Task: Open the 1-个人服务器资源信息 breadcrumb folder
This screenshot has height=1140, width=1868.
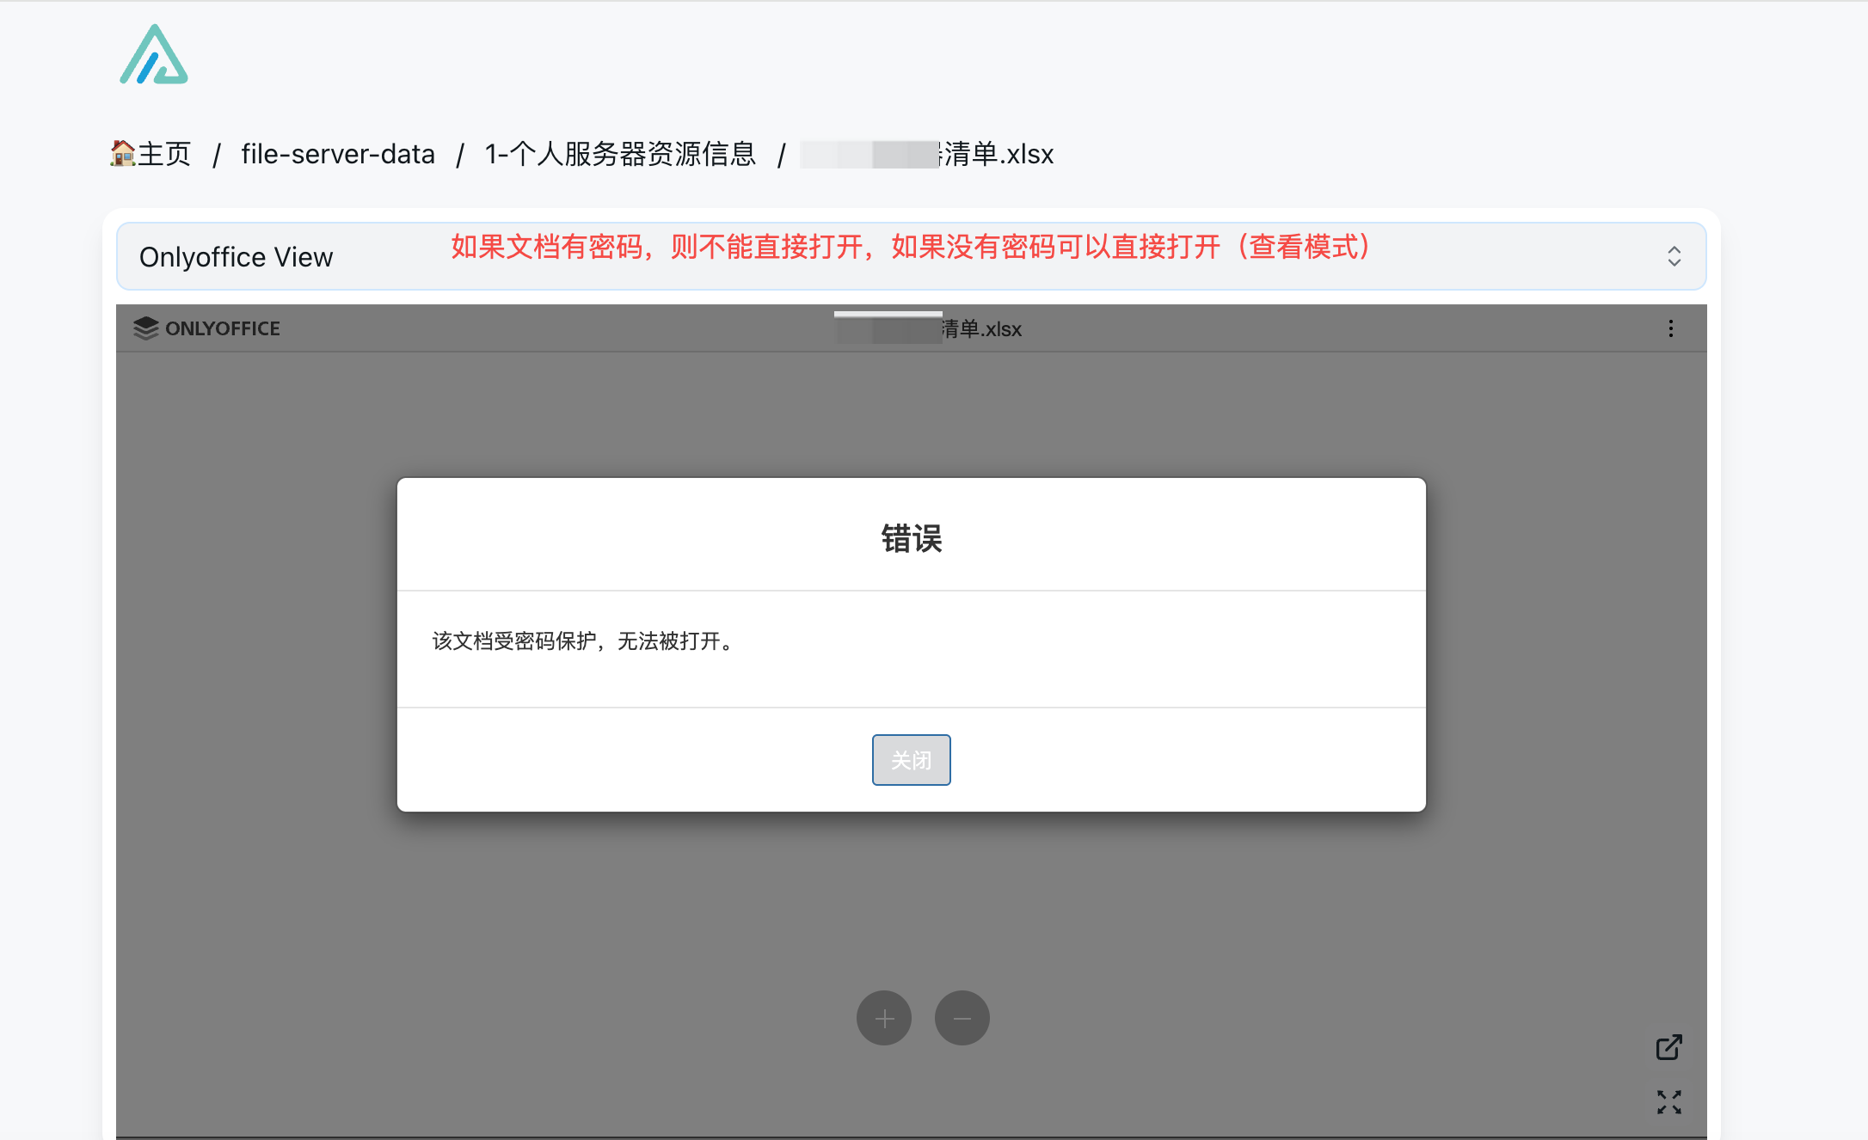Action: [x=620, y=154]
